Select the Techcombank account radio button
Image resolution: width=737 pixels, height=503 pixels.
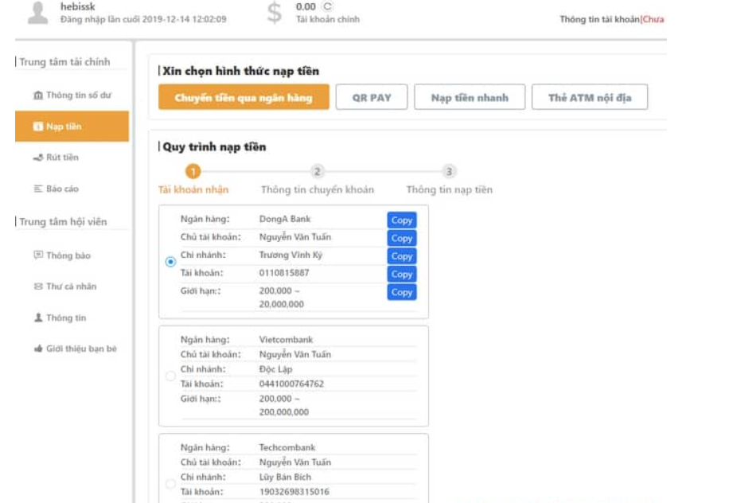coord(170,484)
